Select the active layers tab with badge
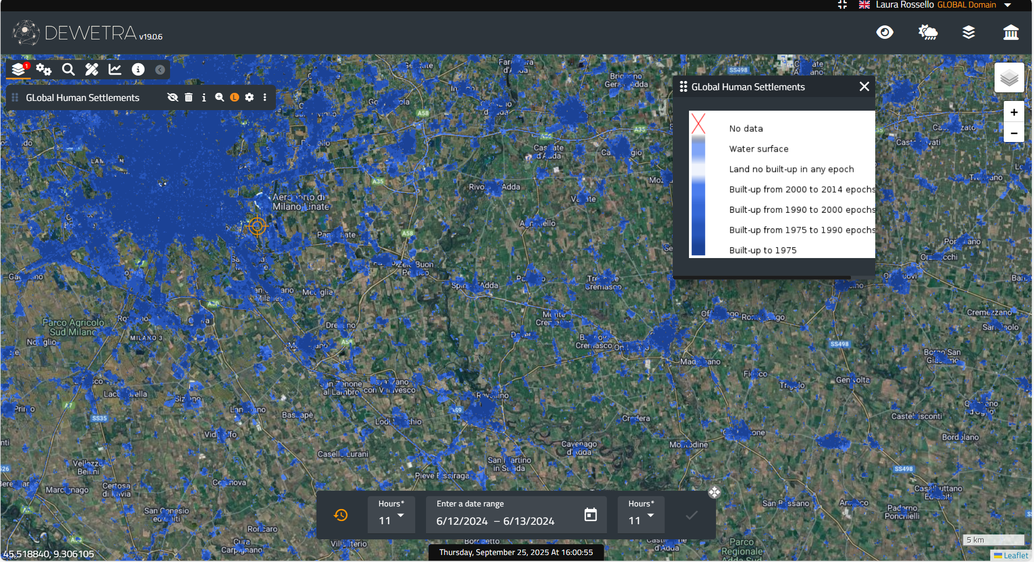The height and width of the screenshot is (562, 1034). (x=19, y=70)
